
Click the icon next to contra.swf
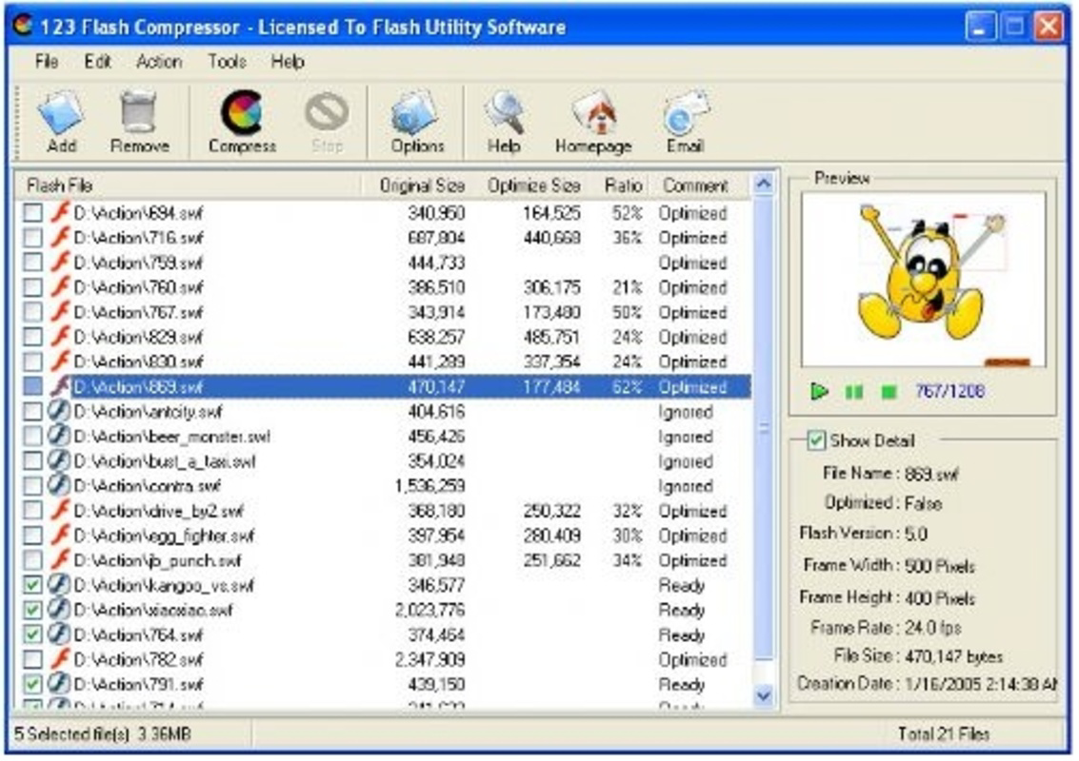click(x=59, y=485)
